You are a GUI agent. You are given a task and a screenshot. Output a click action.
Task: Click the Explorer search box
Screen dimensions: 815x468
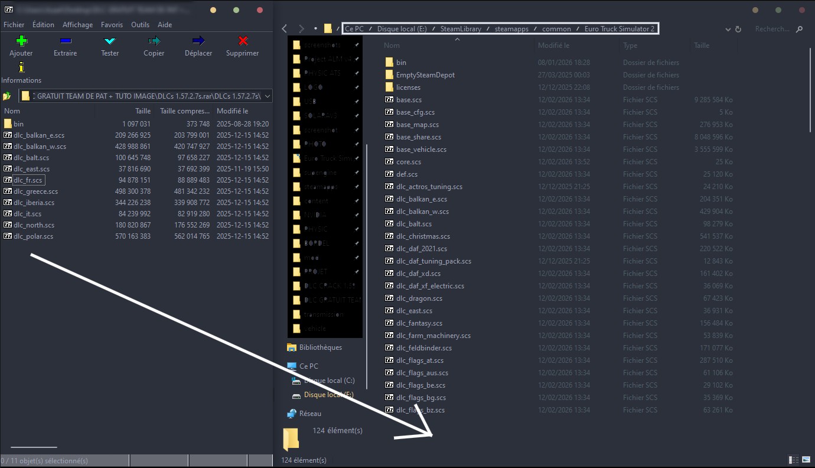779,28
